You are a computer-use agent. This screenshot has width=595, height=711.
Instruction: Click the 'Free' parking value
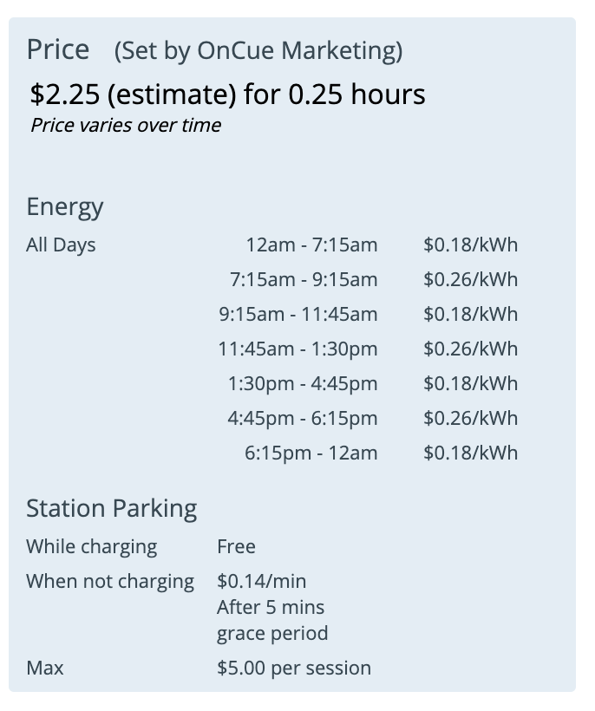point(236,546)
